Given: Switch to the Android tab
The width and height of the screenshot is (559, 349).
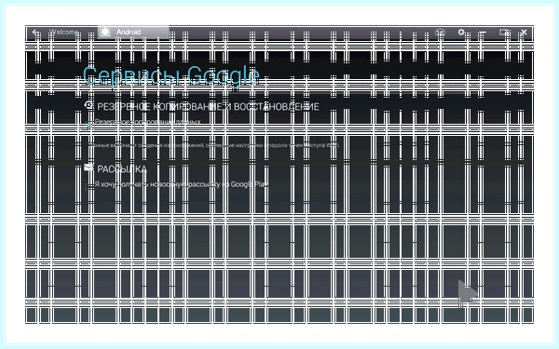Looking at the screenshot, I should click(x=133, y=32).
